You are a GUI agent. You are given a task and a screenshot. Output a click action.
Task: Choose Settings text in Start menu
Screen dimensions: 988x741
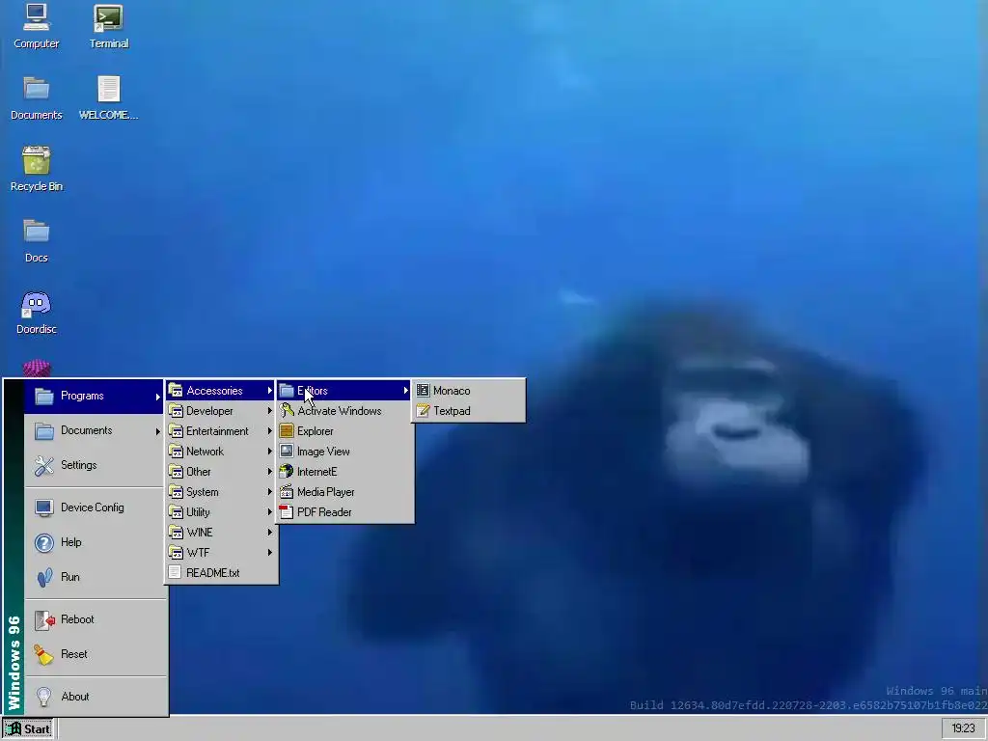click(x=78, y=465)
